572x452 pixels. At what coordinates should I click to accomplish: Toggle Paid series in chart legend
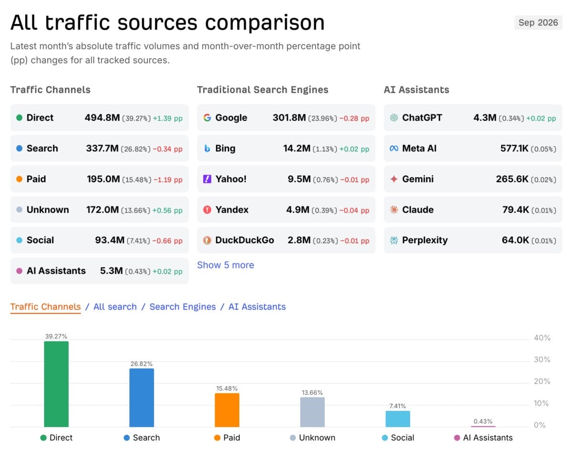coord(227,438)
